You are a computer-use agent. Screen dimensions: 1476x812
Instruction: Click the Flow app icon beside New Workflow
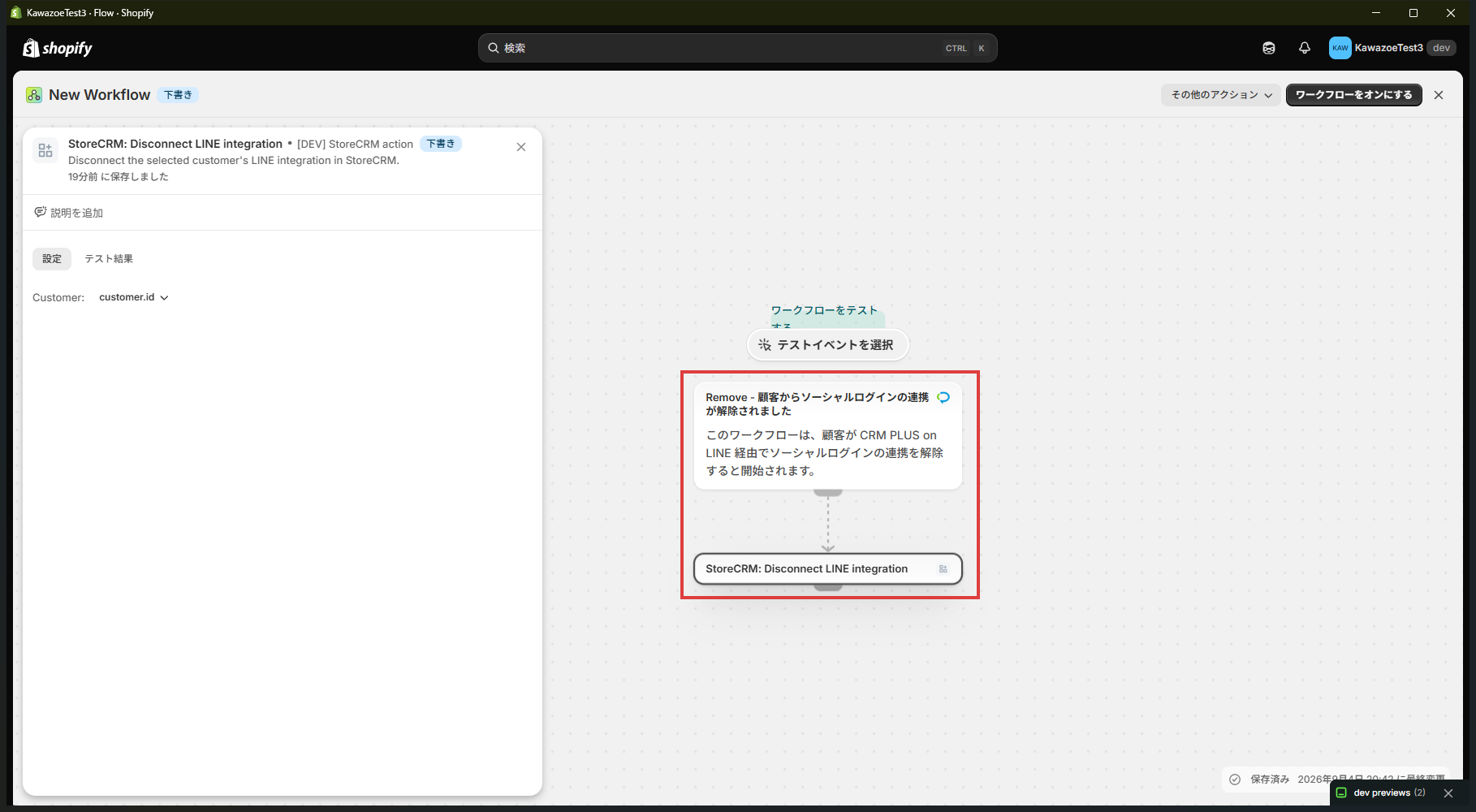pos(34,95)
